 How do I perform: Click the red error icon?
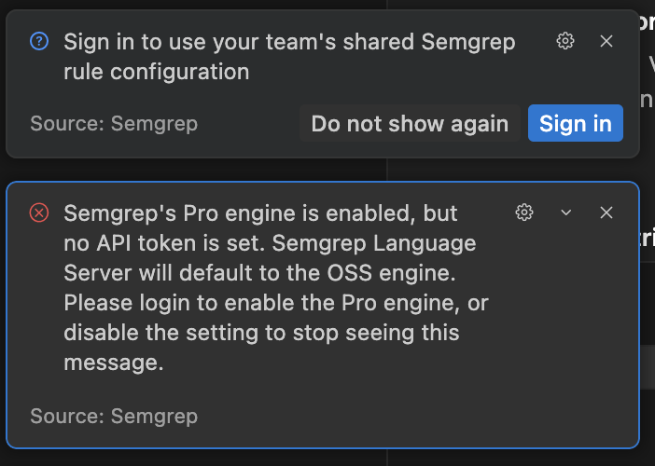[39, 213]
